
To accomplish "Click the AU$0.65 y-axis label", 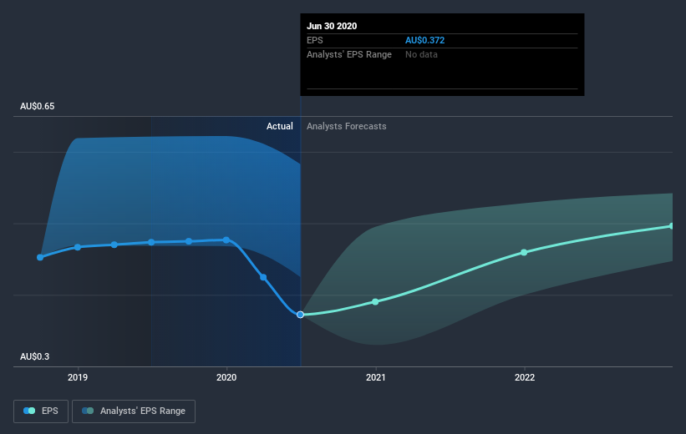I will [38, 106].
